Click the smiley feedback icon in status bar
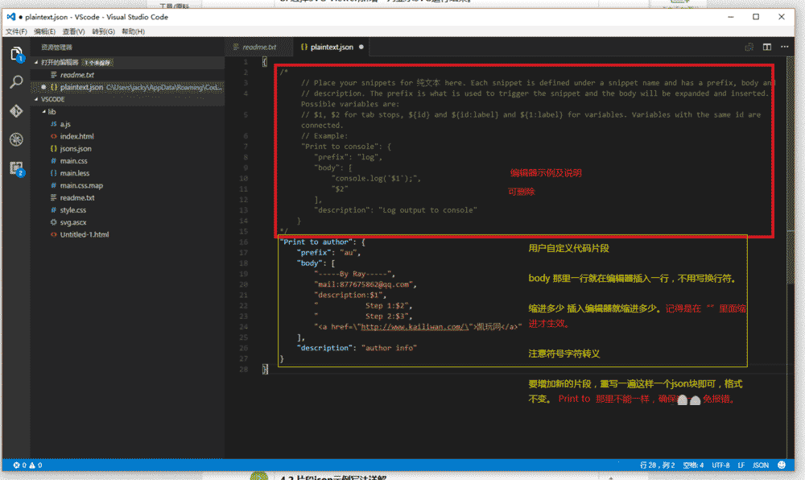 (781, 465)
